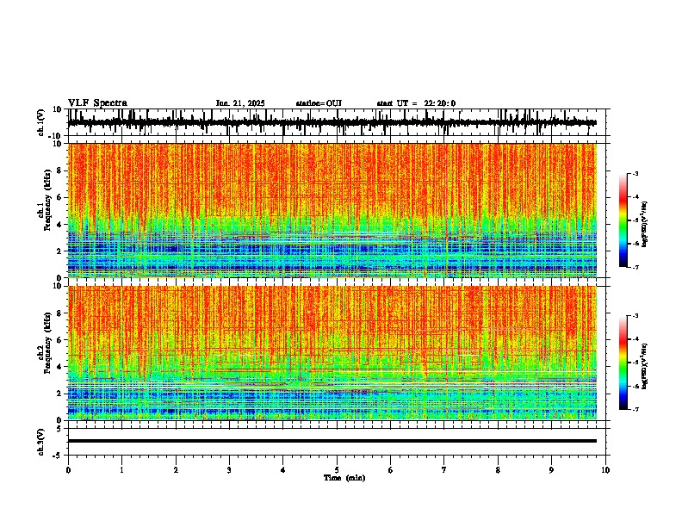Click the ch.1 frequency tick '2'

59,251
